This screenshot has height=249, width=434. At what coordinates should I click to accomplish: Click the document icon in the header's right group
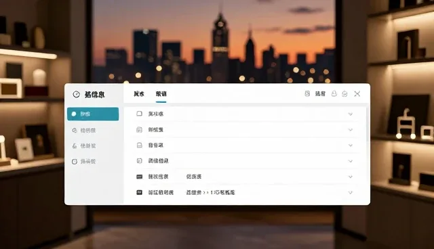pyautogui.click(x=307, y=93)
